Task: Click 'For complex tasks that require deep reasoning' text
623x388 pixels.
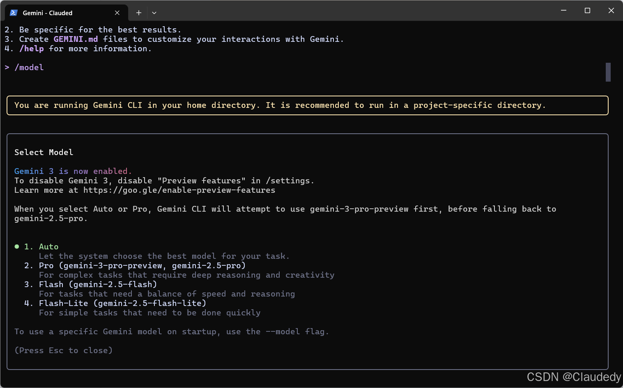Action: click(186, 275)
